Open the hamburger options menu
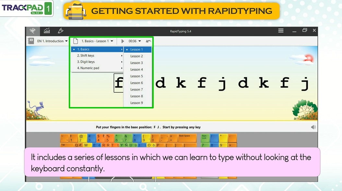Screen dimensions: 342x191 click(x=281, y=31)
